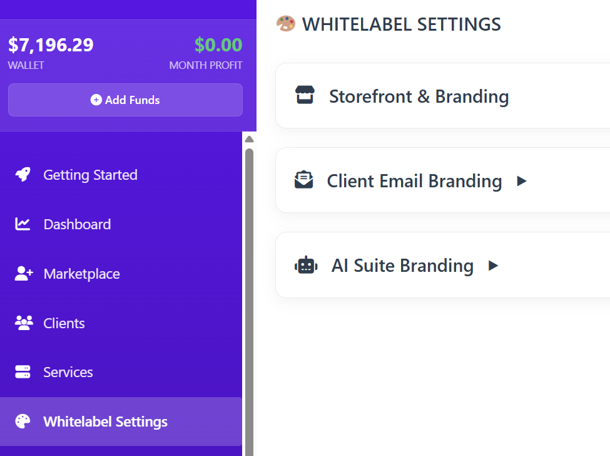Click the envelope icon for Client Email Branding
The image size is (610, 456).
pos(304,180)
